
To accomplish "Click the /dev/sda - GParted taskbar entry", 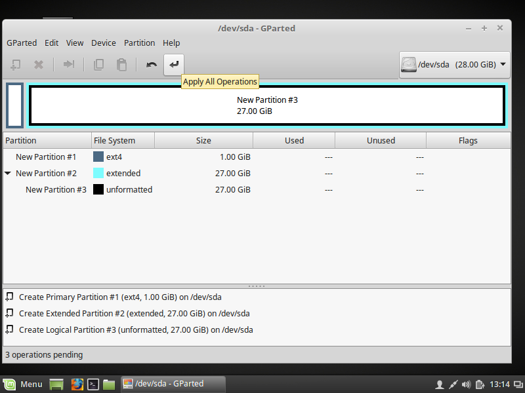I will [x=173, y=384].
